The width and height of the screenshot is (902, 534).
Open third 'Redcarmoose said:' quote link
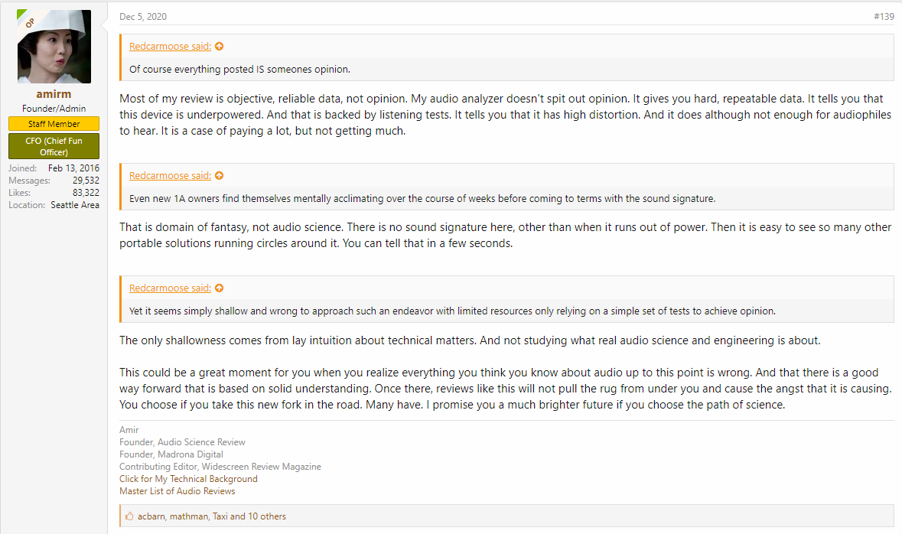(x=171, y=288)
